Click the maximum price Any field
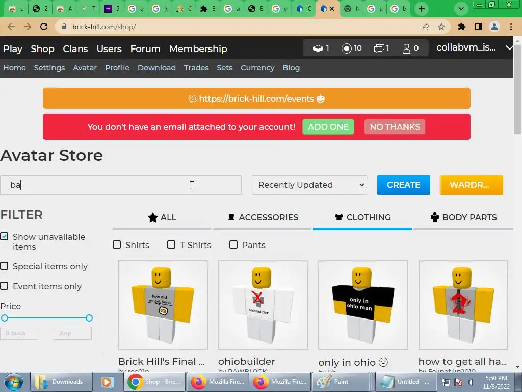The width and height of the screenshot is (522, 392). (x=72, y=333)
